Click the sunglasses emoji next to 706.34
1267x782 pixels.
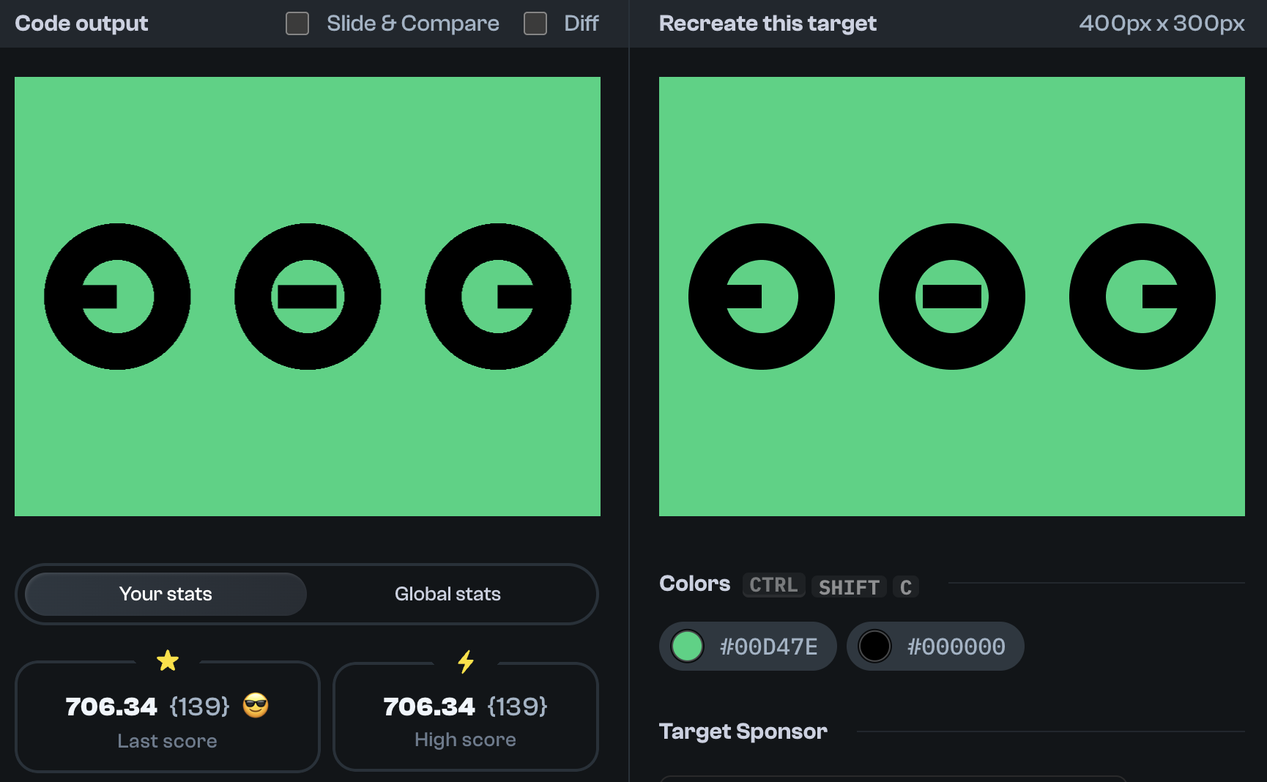(x=255, y=706)
